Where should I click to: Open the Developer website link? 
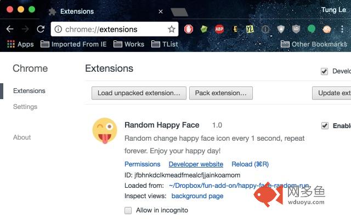tap(196, 164)
